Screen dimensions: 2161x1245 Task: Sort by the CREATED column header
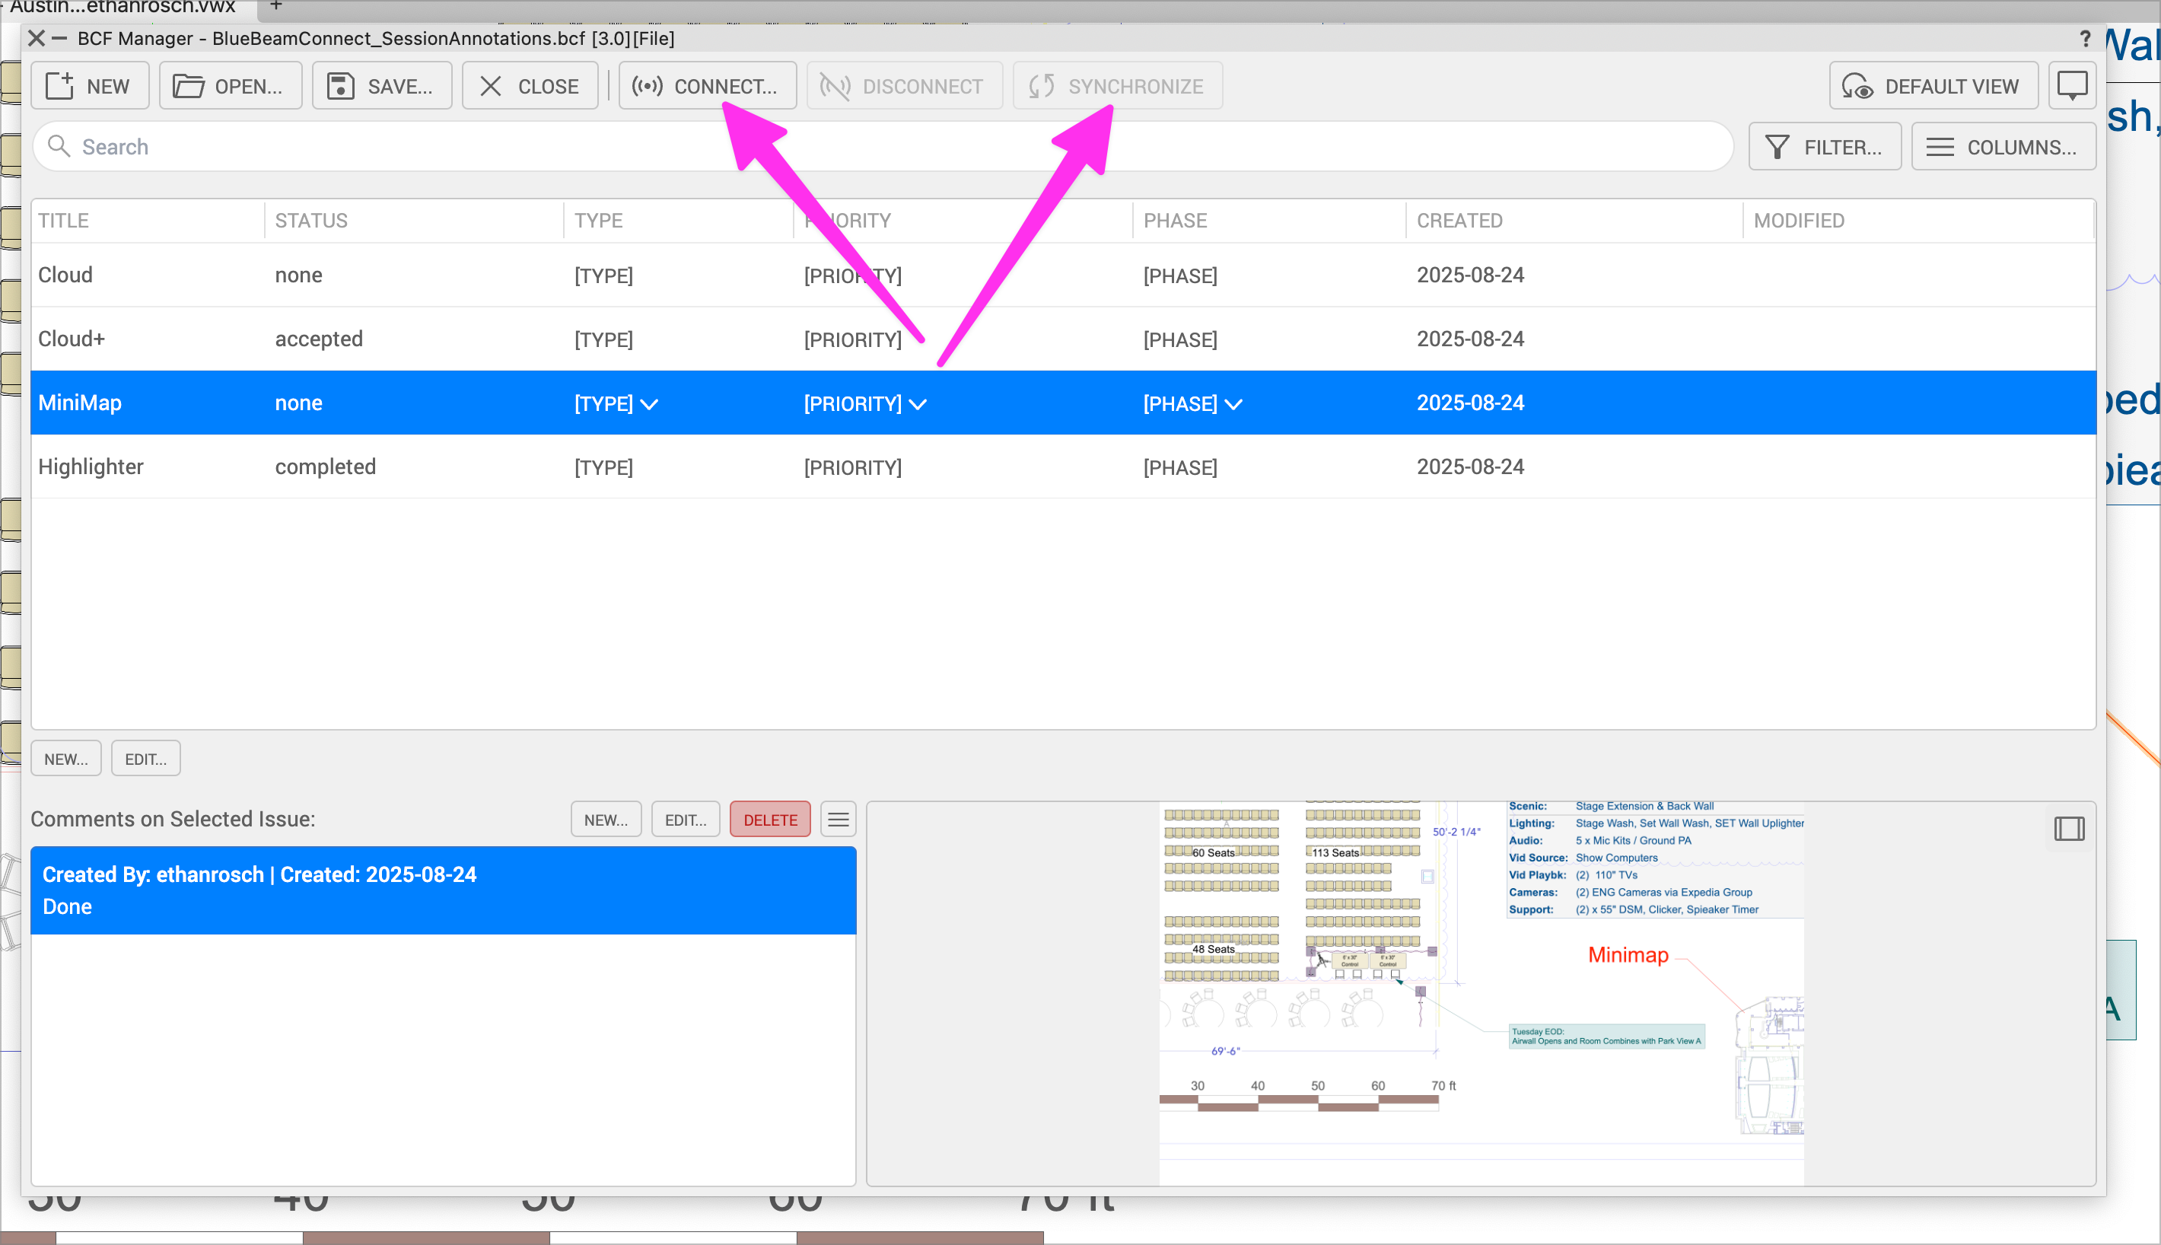(1459, 221)
